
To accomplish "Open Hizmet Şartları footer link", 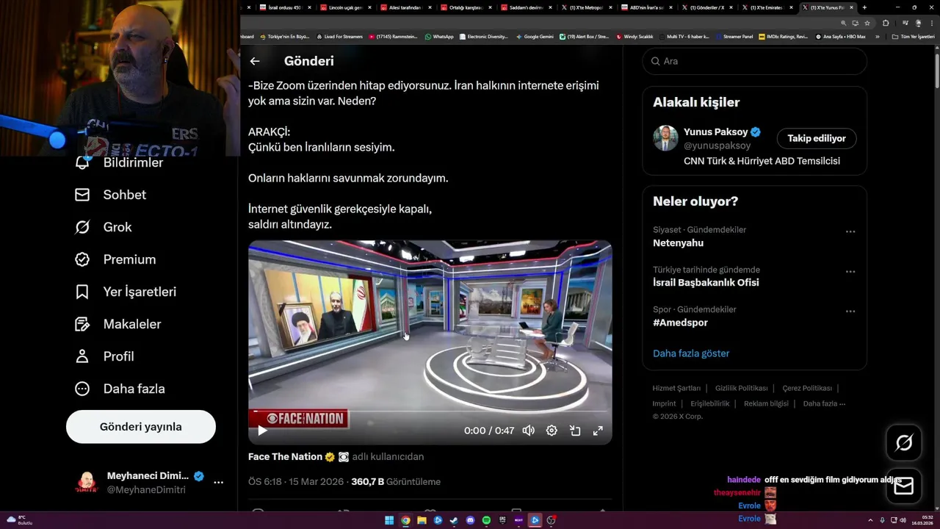I will (x=676, y=388).
